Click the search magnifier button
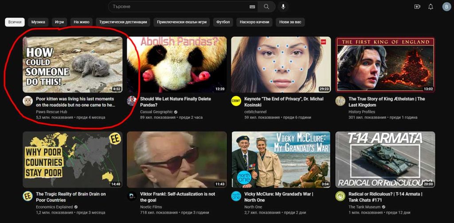This screenshot has height=223, width=454. tap(266, 7)
